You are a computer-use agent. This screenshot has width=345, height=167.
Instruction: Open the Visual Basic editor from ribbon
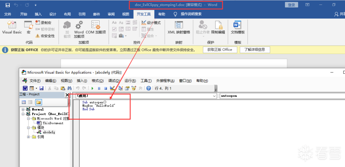click(12, 28)
